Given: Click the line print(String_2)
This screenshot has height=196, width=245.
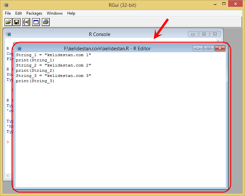Looking at the screenshot, I should click(x=35, y=71).
